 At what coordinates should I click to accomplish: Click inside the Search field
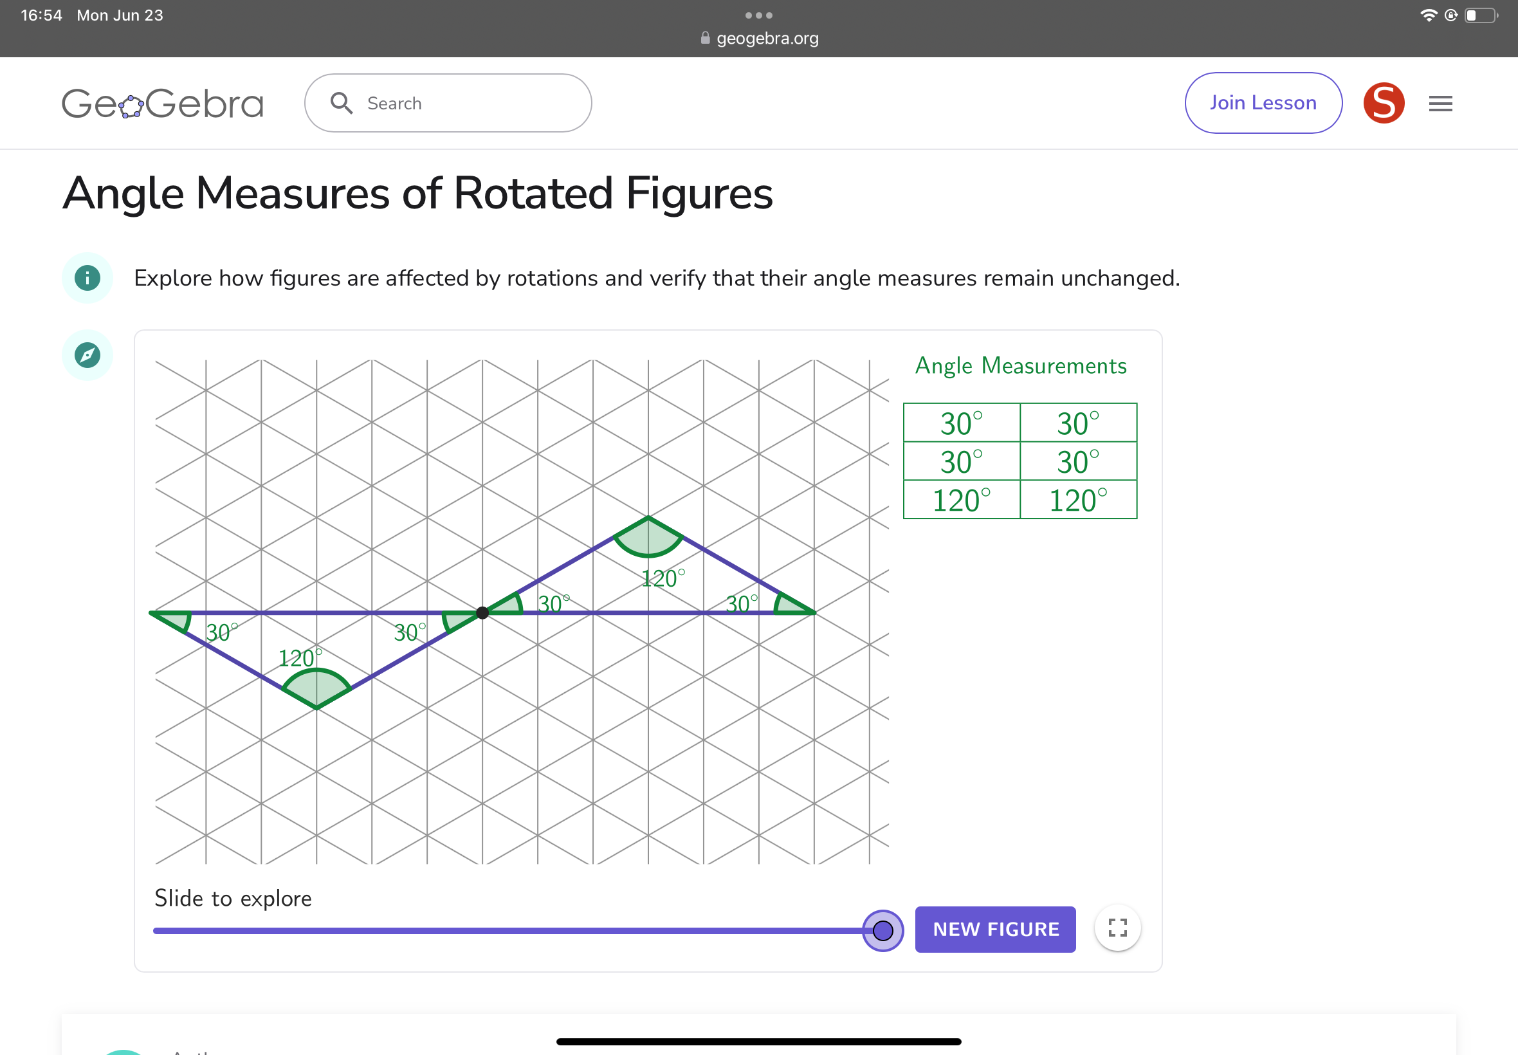point(462,103)
